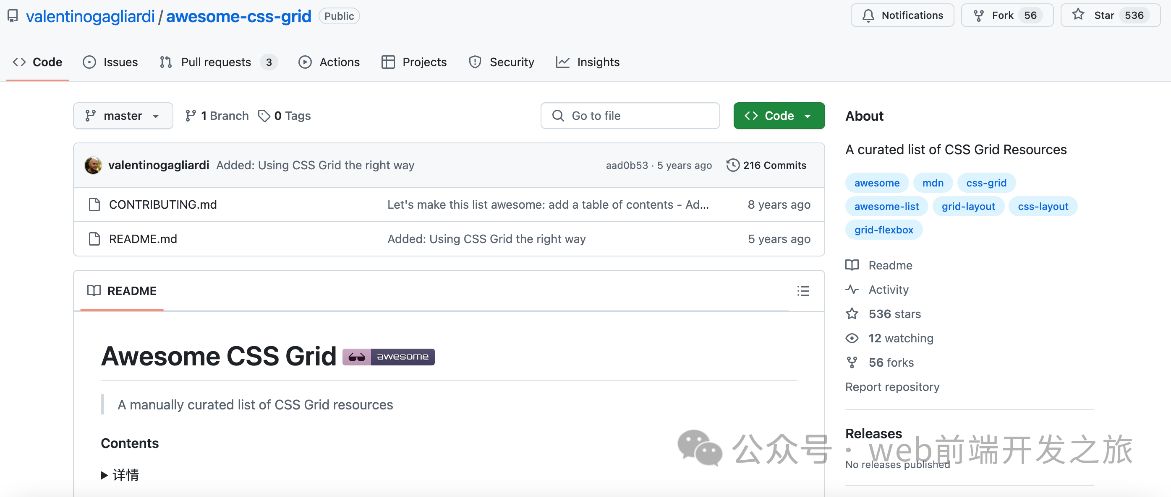Viewport: 1171px width, 497px height.
Task: Open the master branch dropdown
Action: pos(123,116)
